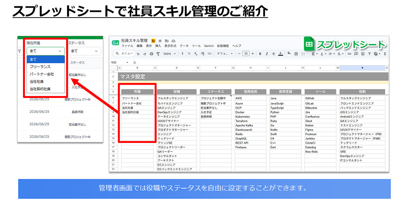This screenshot has width=409, height=201.
Task: Click the borders grid icon
Action: [x=296, y=54]
